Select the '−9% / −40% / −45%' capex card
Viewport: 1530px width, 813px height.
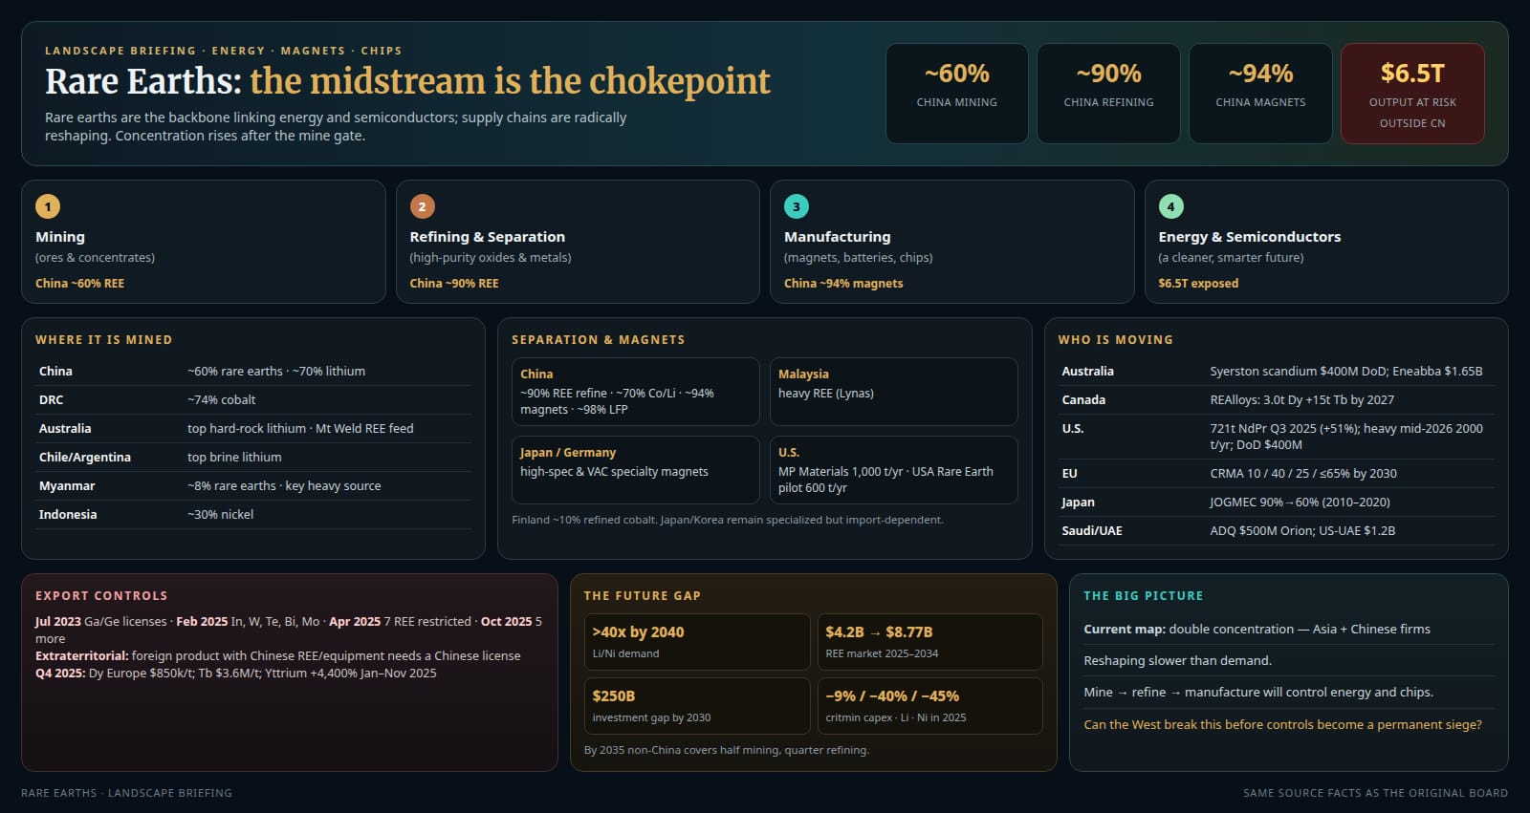point(930,706)
